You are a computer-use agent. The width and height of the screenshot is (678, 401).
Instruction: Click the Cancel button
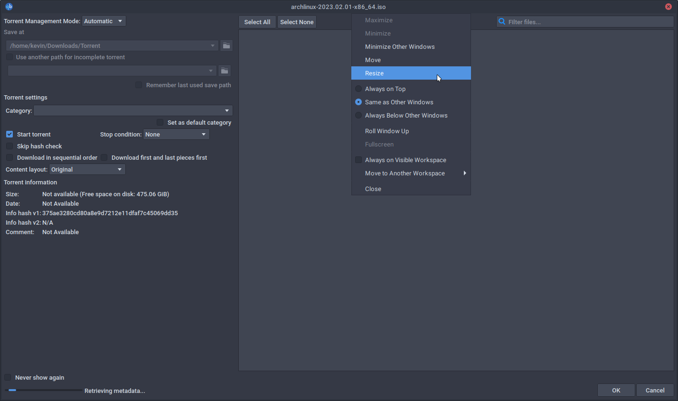655,390
